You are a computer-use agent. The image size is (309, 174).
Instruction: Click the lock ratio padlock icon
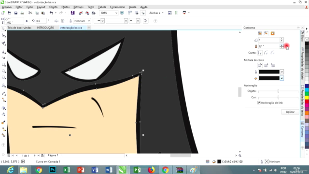click(27, 21)
